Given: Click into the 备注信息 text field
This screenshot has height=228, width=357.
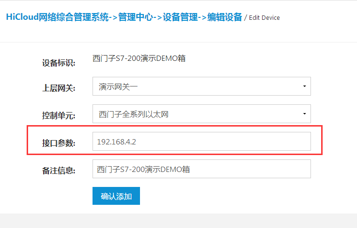Looking at the screenshot, I should (201, 169).
